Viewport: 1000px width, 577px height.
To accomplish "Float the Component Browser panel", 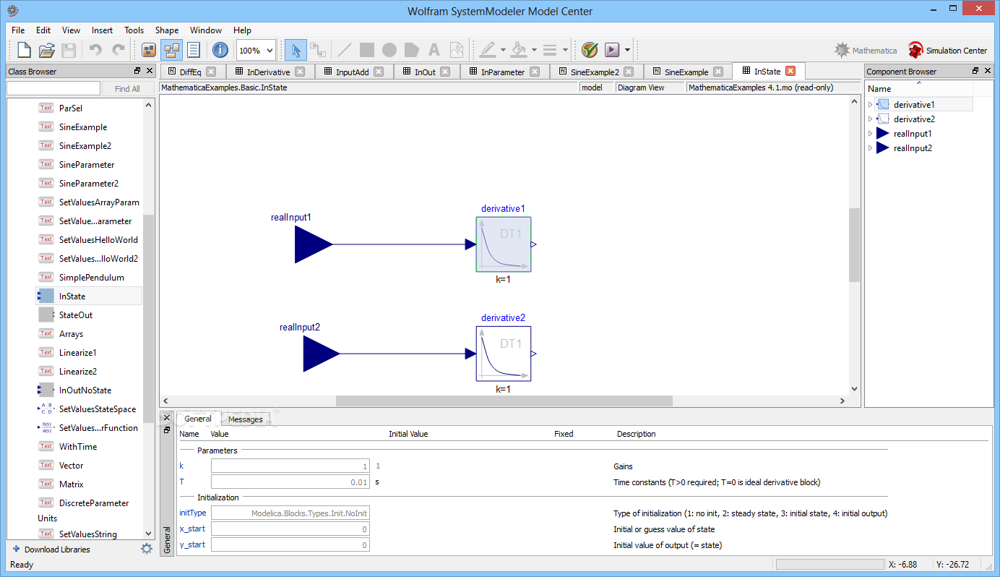I will pos(975,71).
